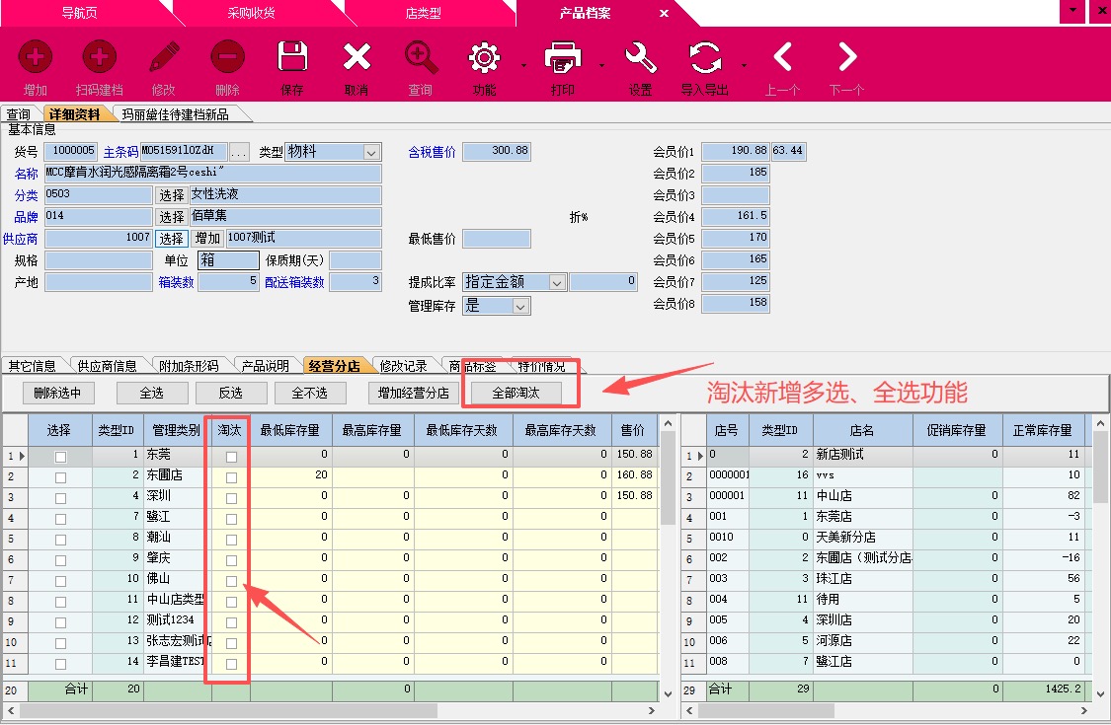The width and height of the screenshot is (1111, 725).
Task: Click the 增加 (Add) toolbar icon
Action: [x=36, y=58]
